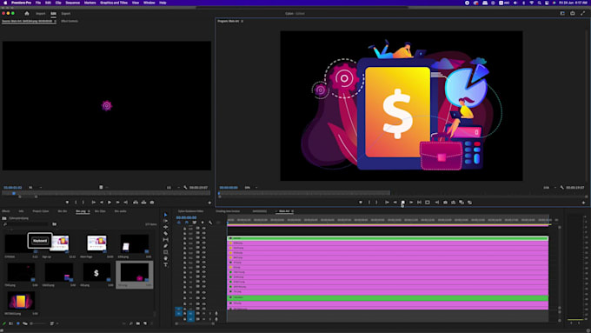Switch Project panel to List view
Image resolution: width=591 pixels, height=333 pixels.
tap(11, 323)
